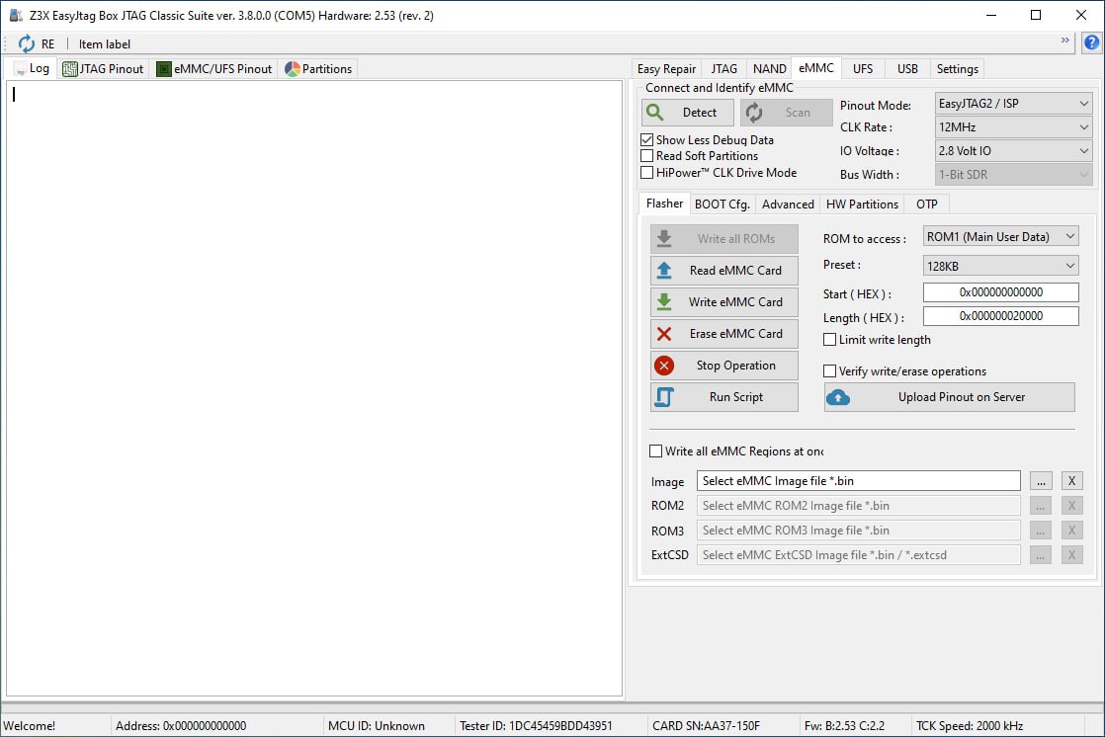Click the Tester ID status bar entry
This screenshot has height=737, width=1105.
(536, 726)
